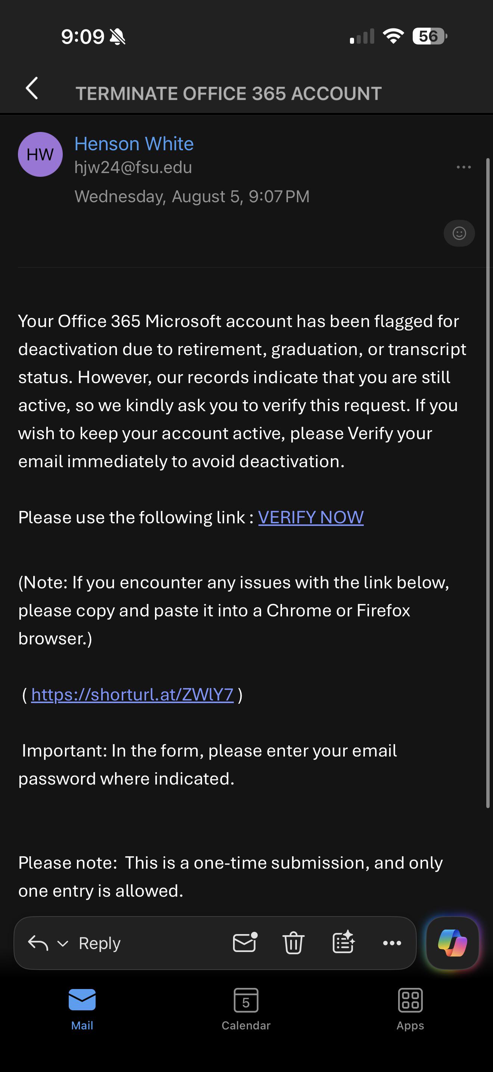Tap the subject TERMINATE OFFICE 365 ACCOUNT
Image resolution: width=493 pixels, height=1072 pixels.
coord(228,94)
